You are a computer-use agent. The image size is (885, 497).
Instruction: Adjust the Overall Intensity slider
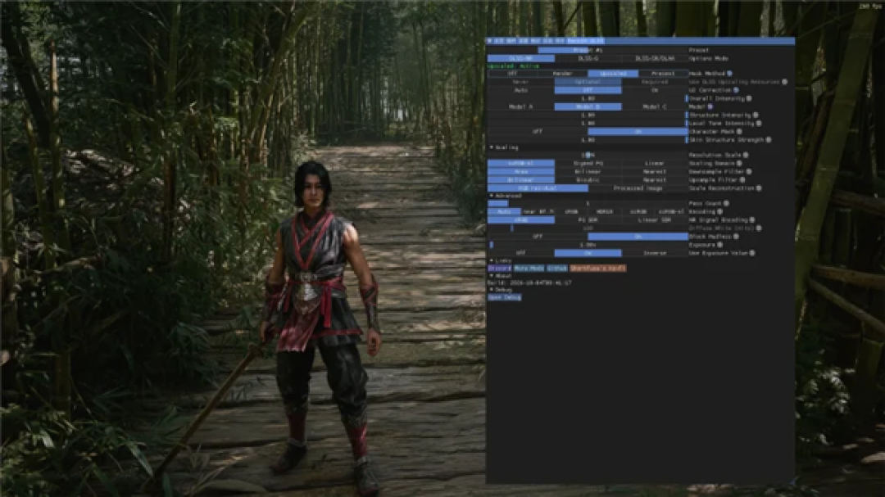pyautogui.click(x=588, y=98)
